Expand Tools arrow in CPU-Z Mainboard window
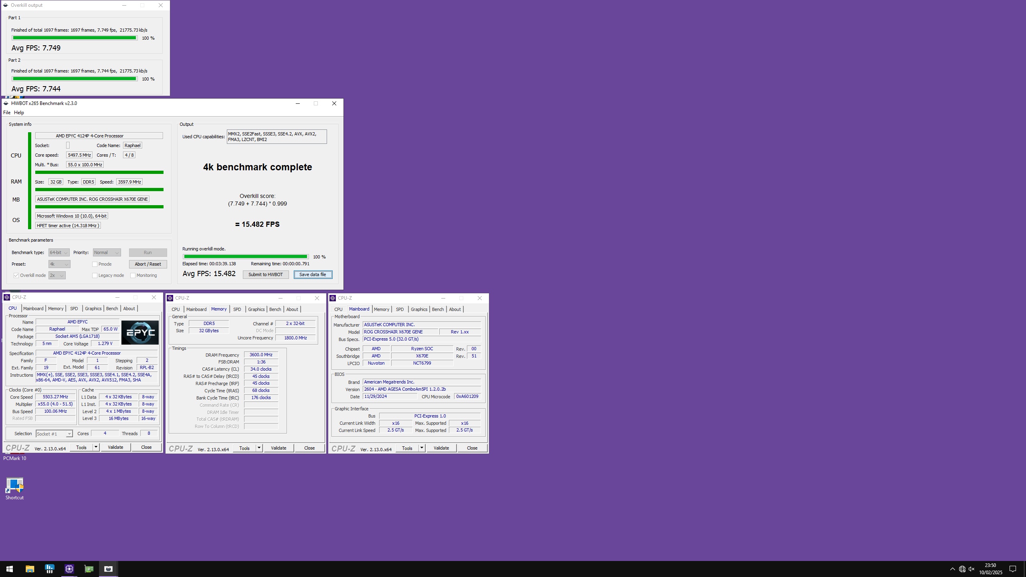This screenshot has height=577, width=1026. (x=422, y=448)
